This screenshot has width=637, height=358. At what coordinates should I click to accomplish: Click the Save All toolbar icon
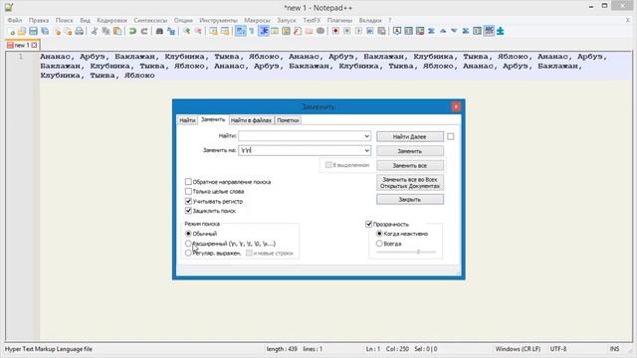pyautogui.click(x=45, y=31)
